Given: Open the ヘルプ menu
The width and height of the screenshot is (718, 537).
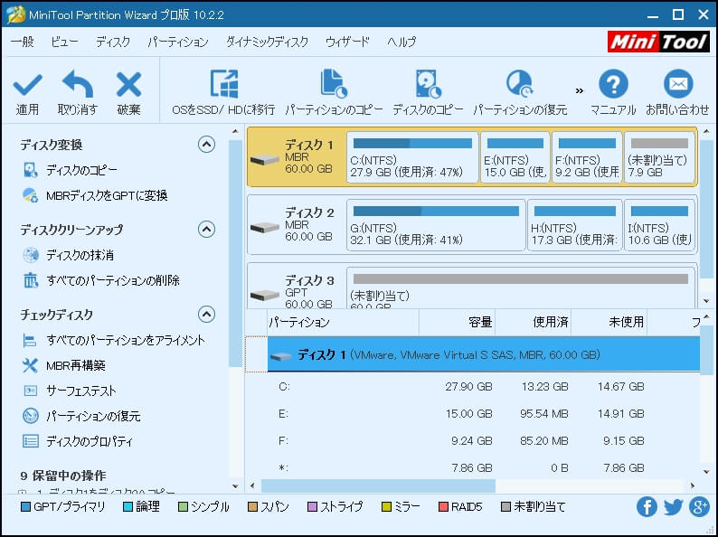Looking at the screenshot, I should pyautogui.click(x=402, y=42).
